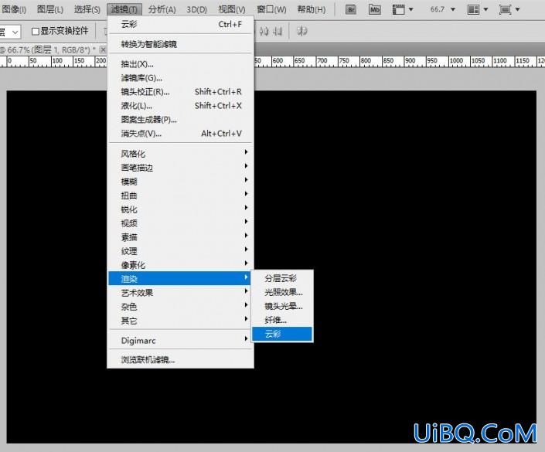Image resolution: width=545 pixels, height=452 pixels.
Task: Expand the 素描 submenu
Action: (180, 236)
